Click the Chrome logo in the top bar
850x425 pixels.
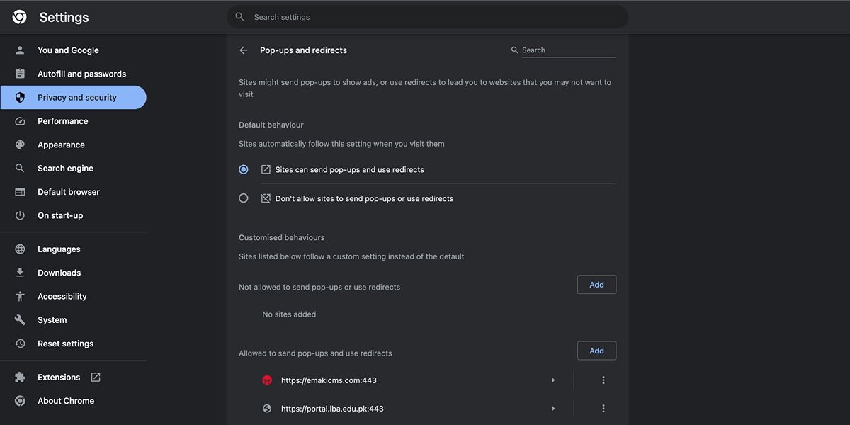click(x=18, y=16)
